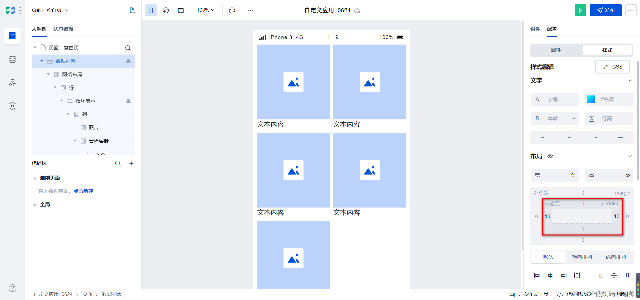Viewport: 640px width, 300px height.
Task: Click the horizontal align center icon
Action: [x=550, y=275]
